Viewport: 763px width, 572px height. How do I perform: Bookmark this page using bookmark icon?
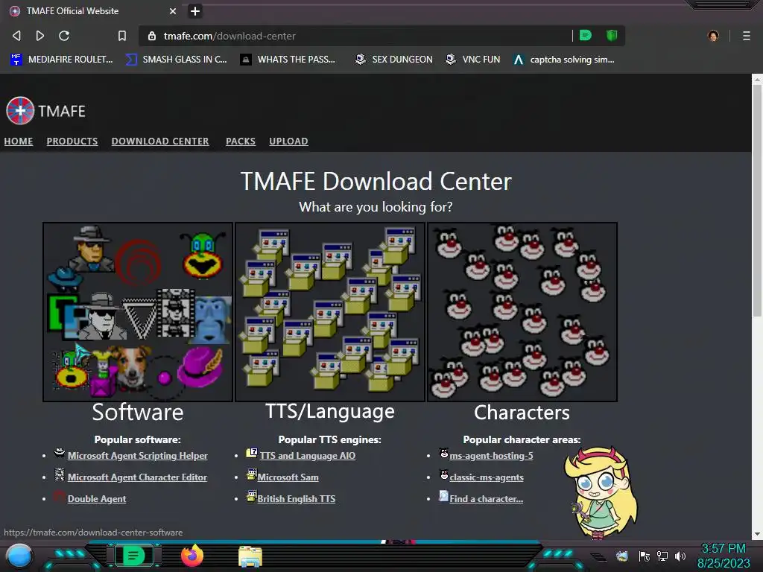tap(122, 36)
